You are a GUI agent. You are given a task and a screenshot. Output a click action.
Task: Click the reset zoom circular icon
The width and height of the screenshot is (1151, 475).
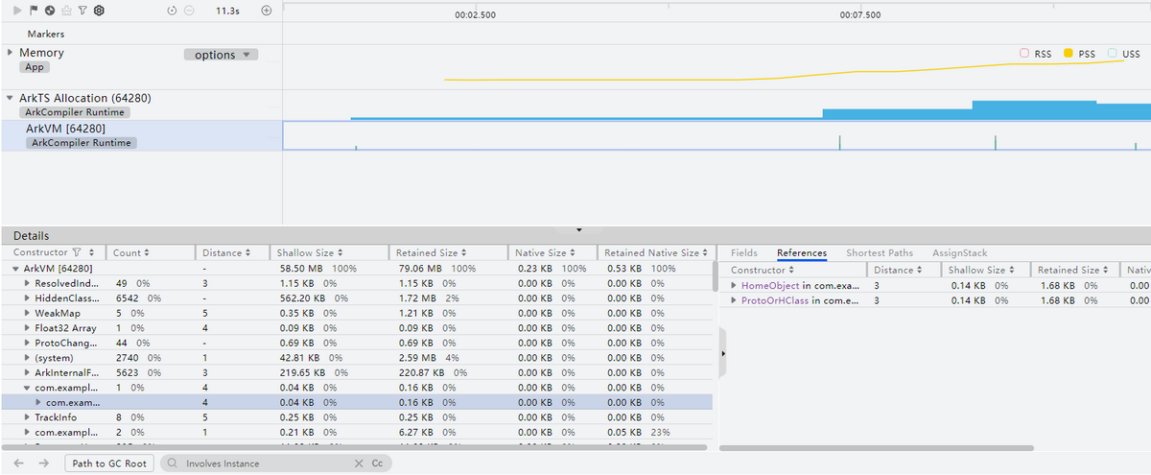(172, 11)
